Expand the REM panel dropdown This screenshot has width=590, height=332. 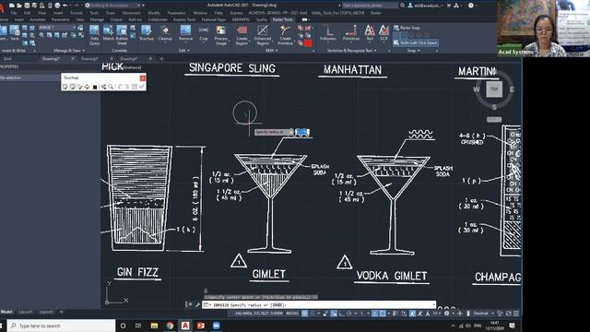click(271, 51)
